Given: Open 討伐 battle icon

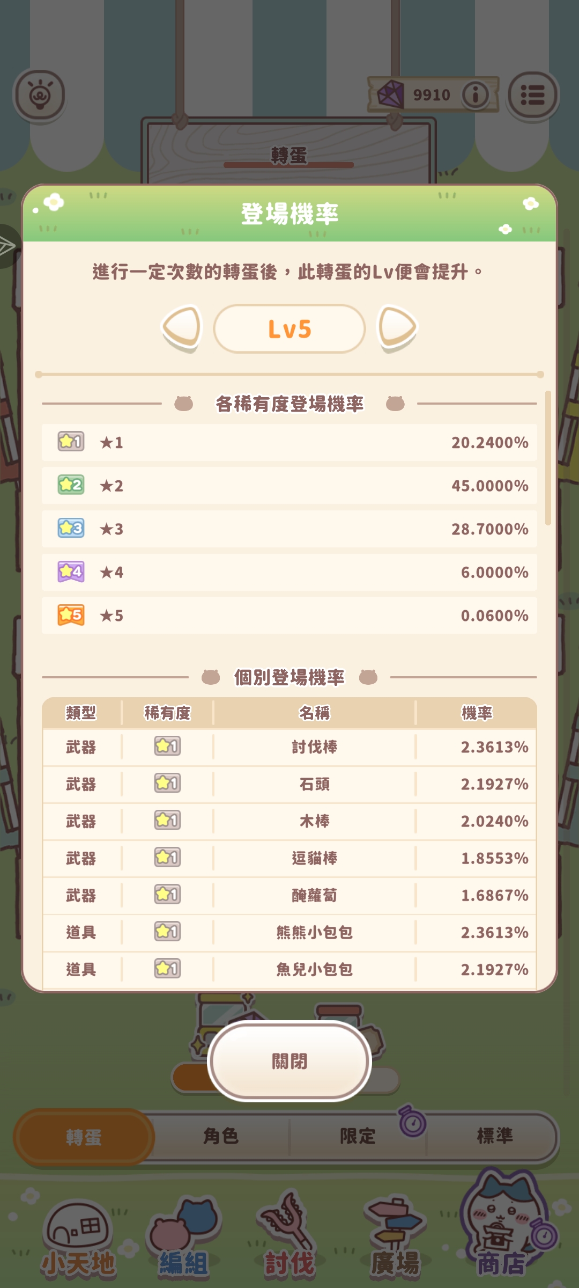Looking at the screenshot, I should pyautogui.click(x=289, y=1240).
